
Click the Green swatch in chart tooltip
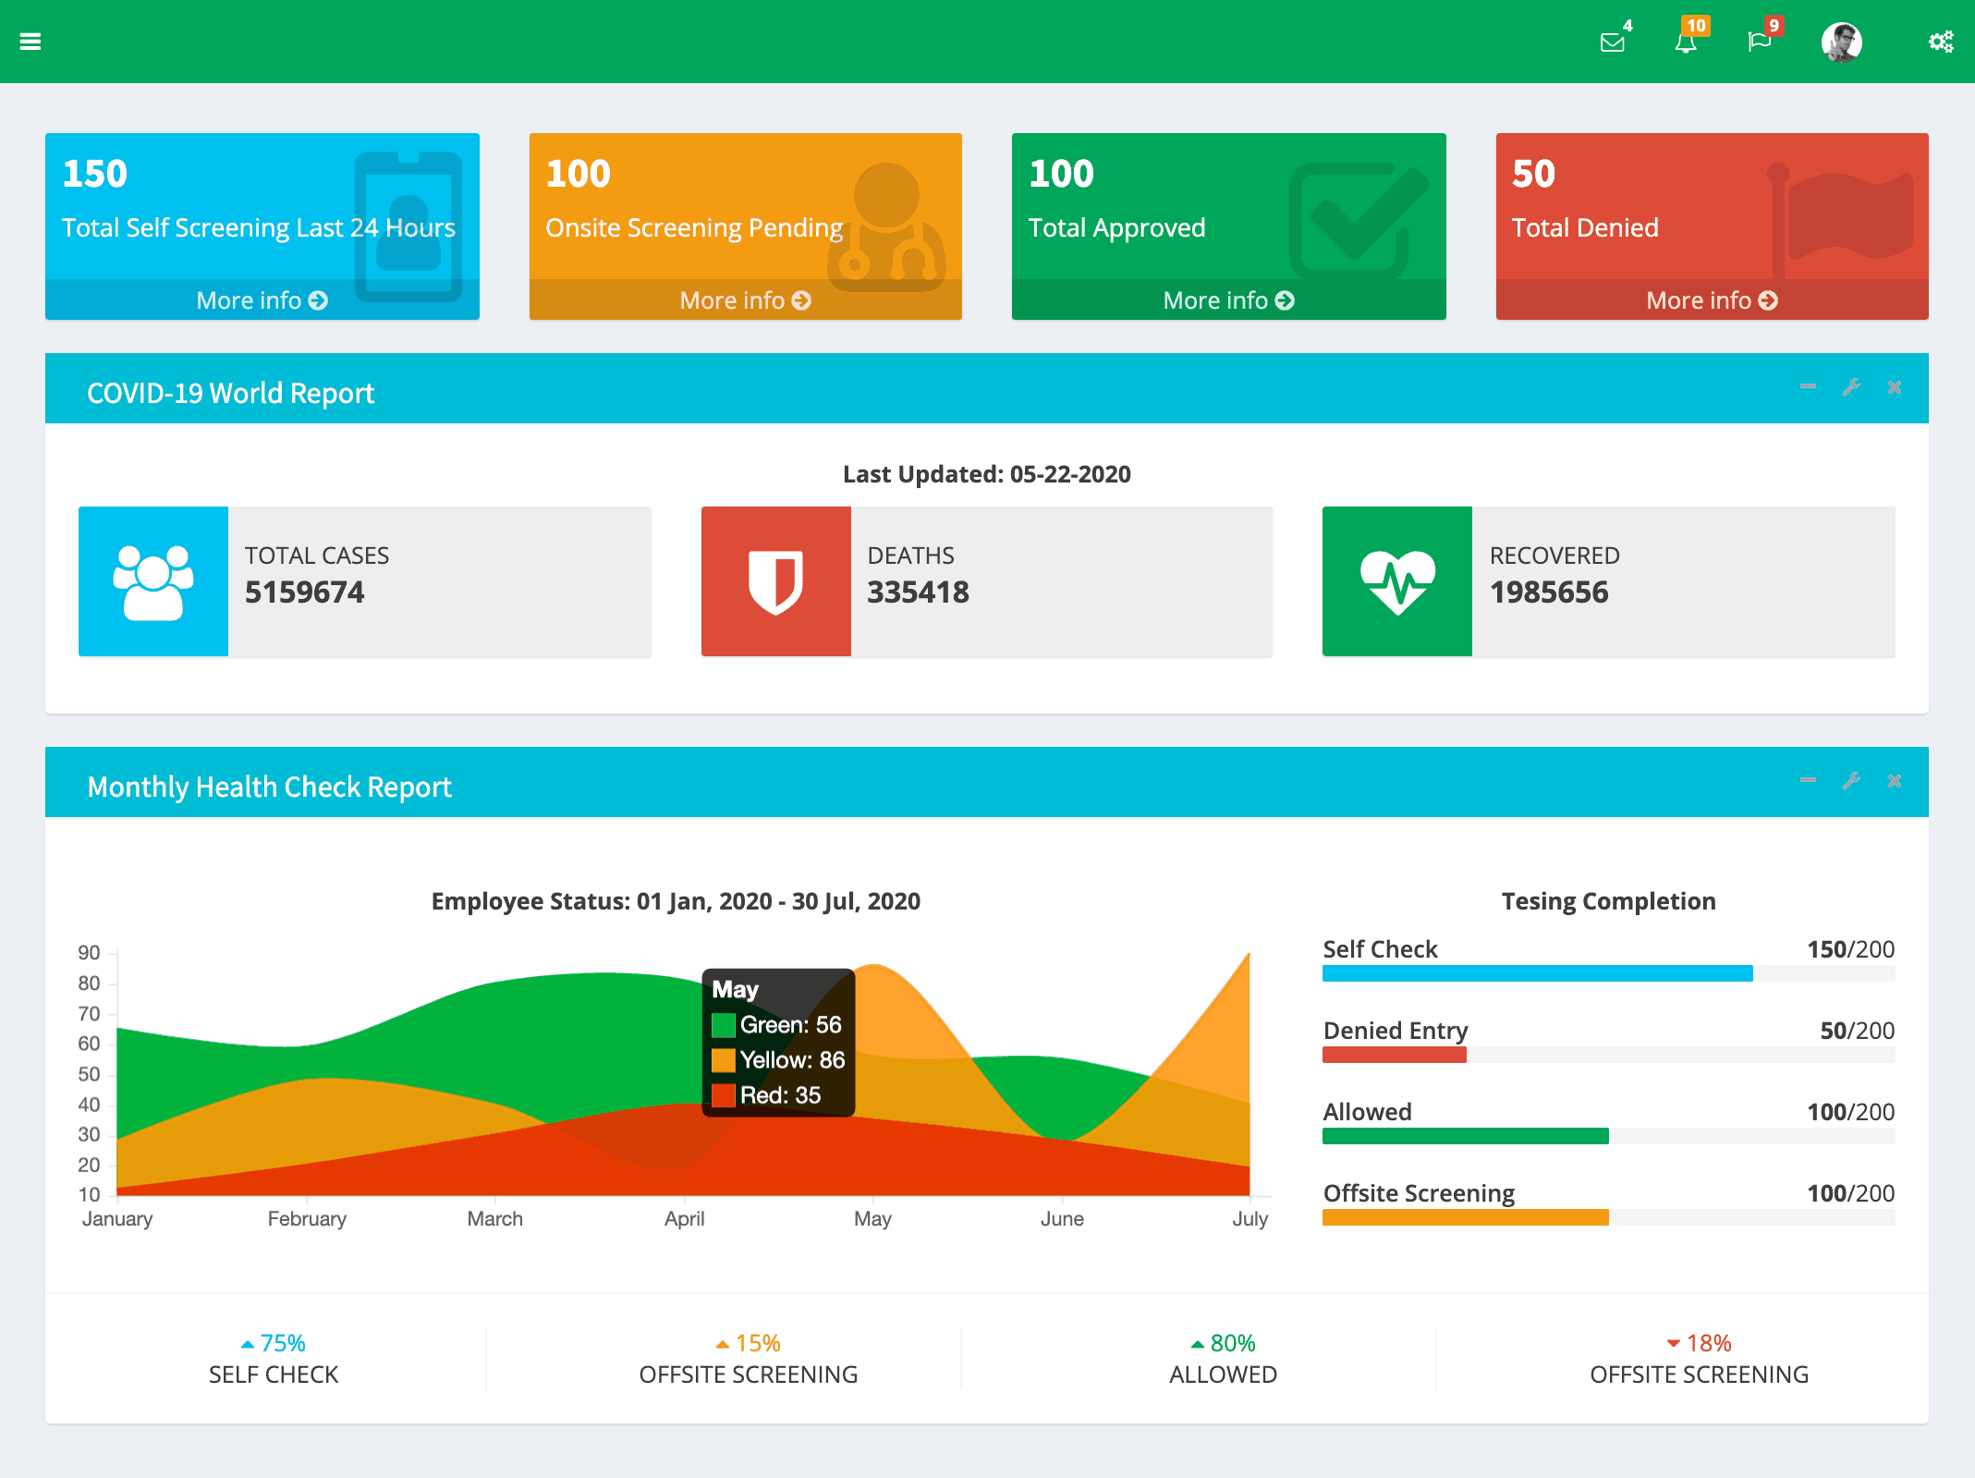tap(724, 1025)
